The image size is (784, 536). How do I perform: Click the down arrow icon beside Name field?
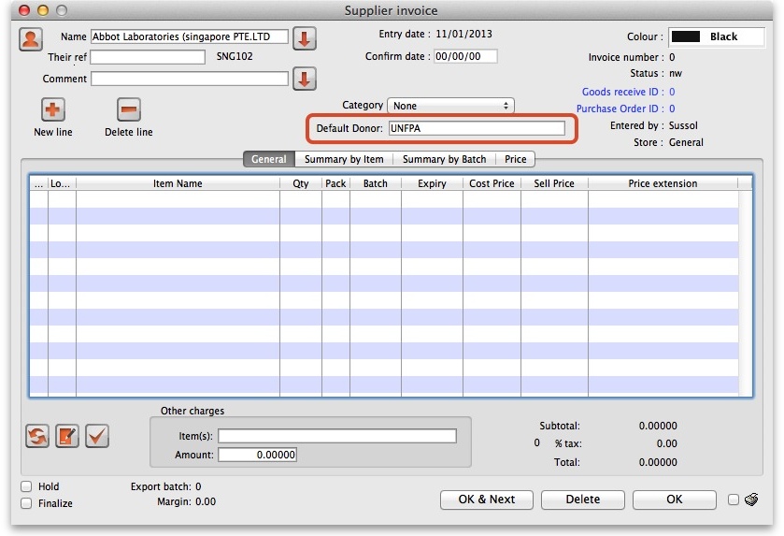pos(305,38)
